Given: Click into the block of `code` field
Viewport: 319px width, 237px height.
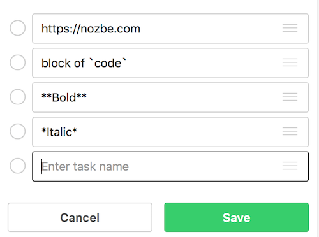Looking at the screenshot, I should 170,63.
